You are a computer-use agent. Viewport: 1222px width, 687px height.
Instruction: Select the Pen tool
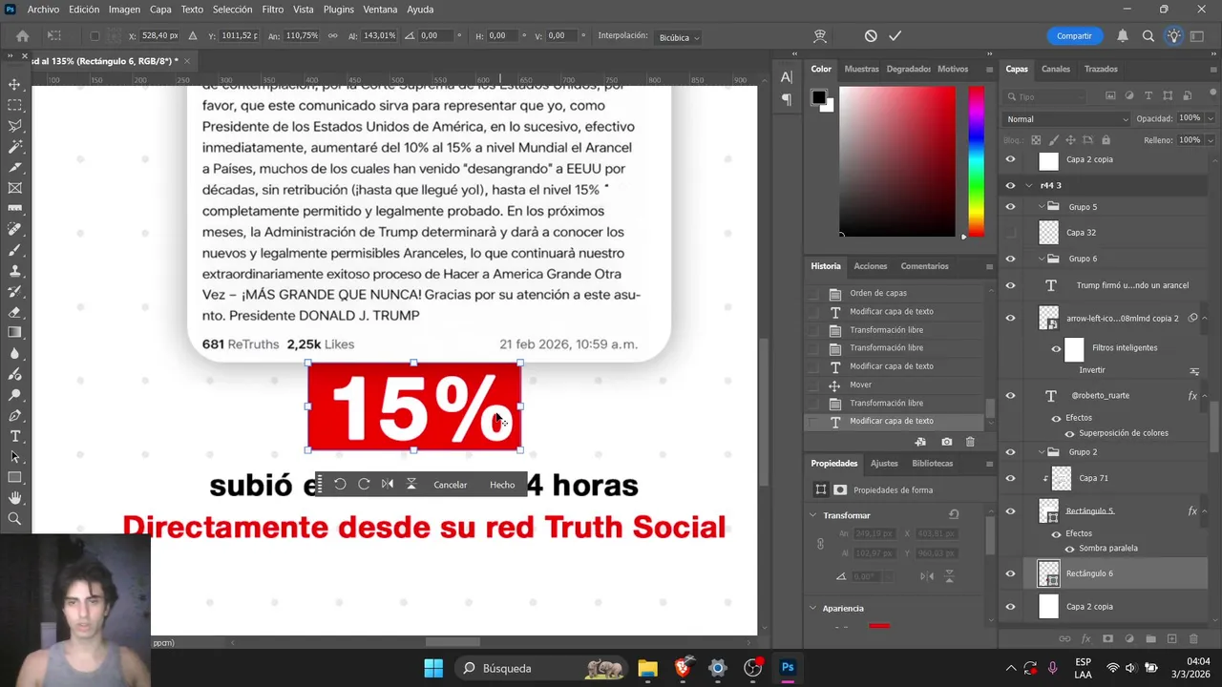14,415
